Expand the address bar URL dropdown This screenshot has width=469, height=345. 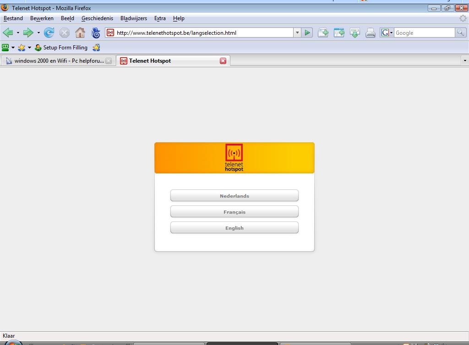click(x=297, y=32)
